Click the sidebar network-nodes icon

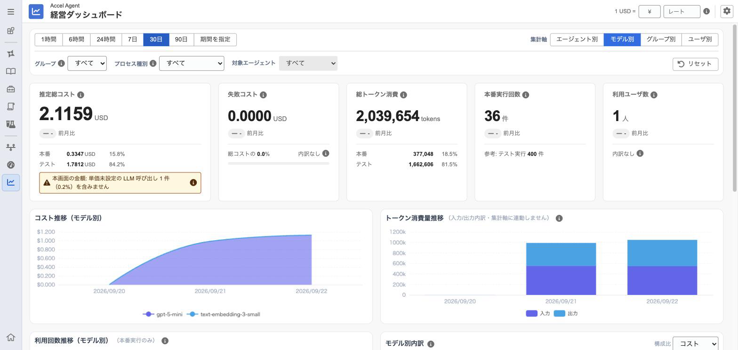11,147
